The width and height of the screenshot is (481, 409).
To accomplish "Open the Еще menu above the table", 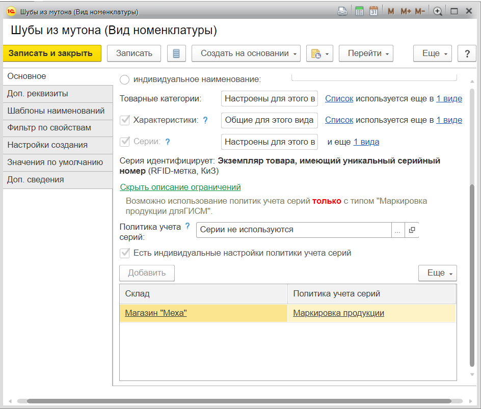I will point(437,273).
